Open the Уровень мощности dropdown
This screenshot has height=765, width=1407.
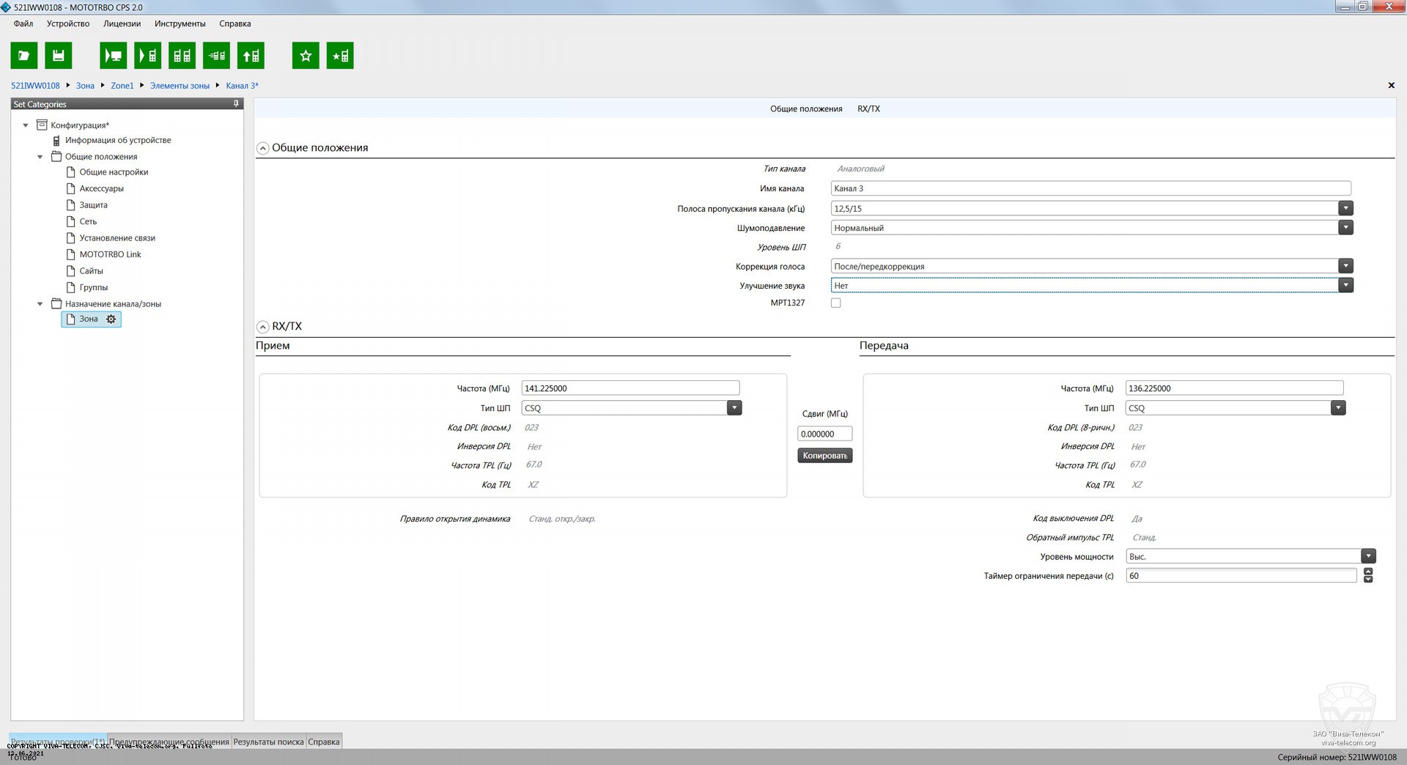point(1367,557)
